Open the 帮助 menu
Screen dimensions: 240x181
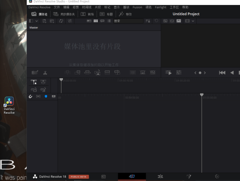(185, 7)
